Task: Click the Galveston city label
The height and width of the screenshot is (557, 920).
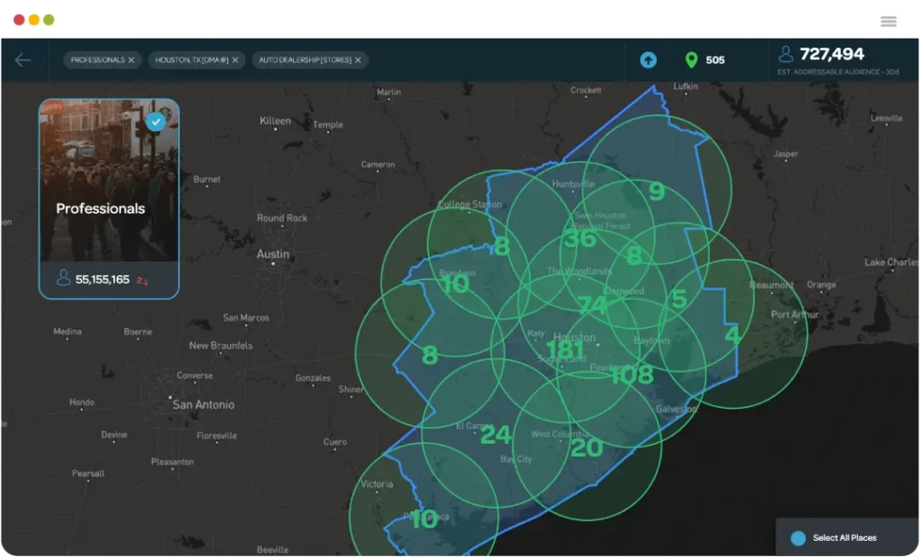Action: [676, 409]
